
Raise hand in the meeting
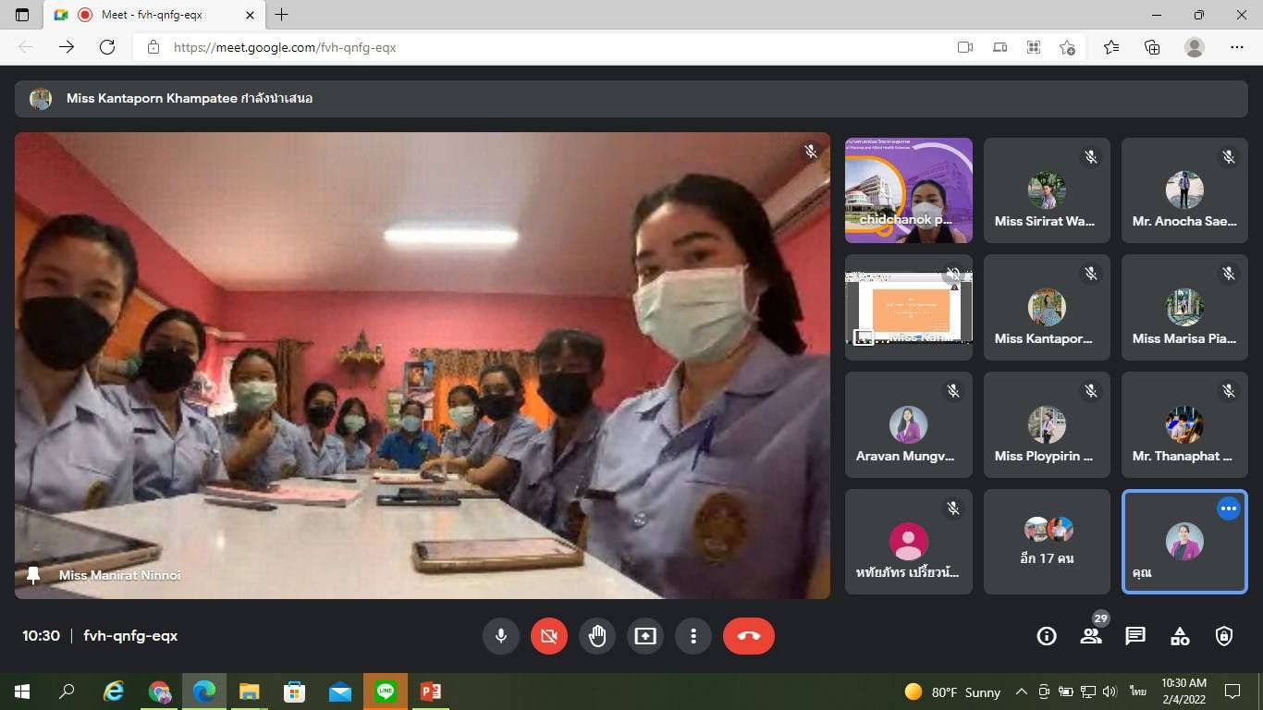(597, 636)
